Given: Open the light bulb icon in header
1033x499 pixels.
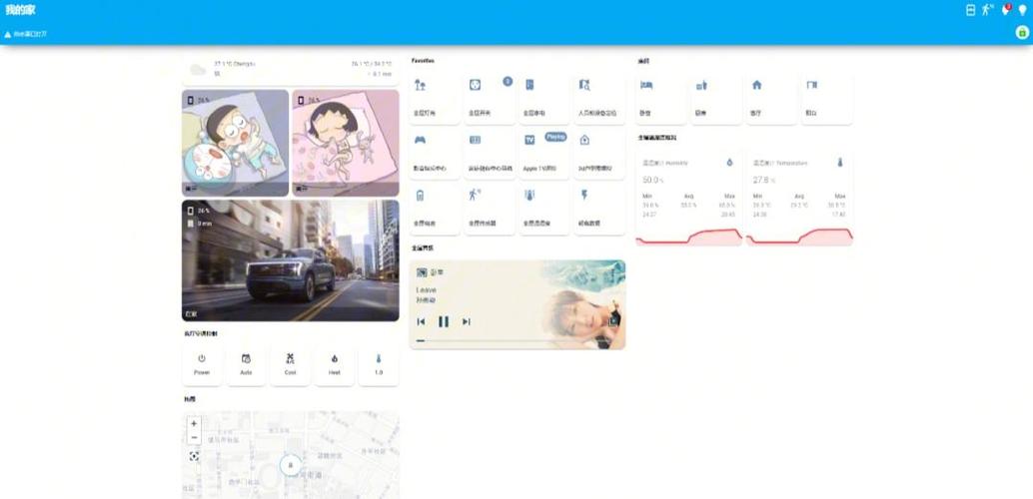Looking at the screenshot, I should pos(1022,11).
